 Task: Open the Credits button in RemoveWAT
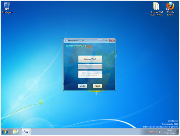[x=83, y=86]
